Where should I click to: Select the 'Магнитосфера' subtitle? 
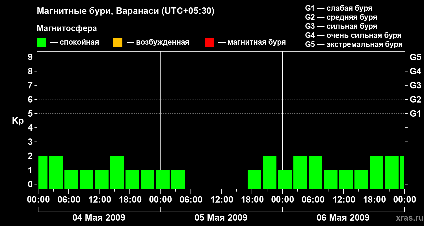pyautogui.click(x=67, y=29)
